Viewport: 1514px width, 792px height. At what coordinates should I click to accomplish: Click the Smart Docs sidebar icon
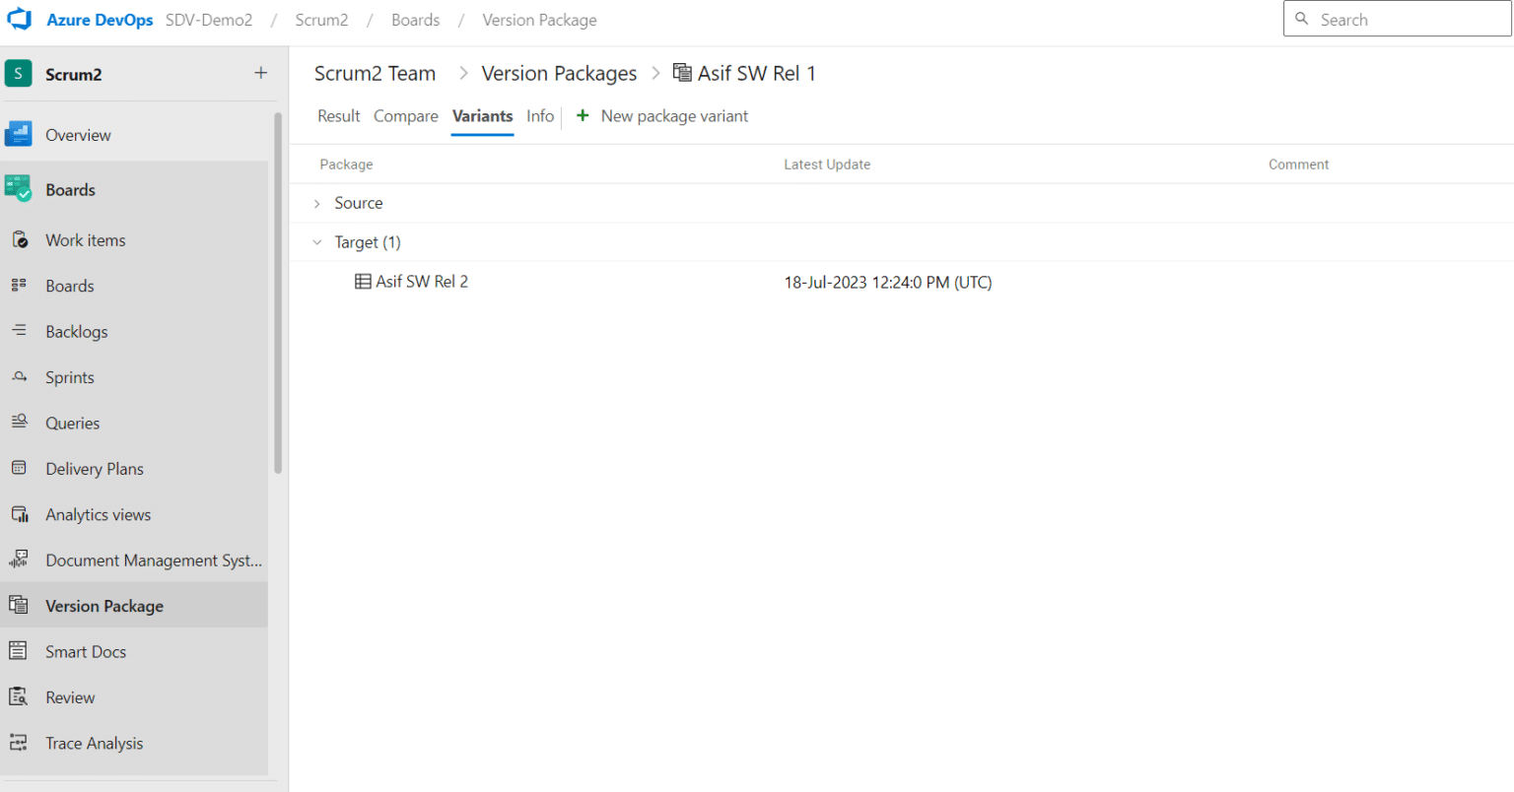(19, 651)
